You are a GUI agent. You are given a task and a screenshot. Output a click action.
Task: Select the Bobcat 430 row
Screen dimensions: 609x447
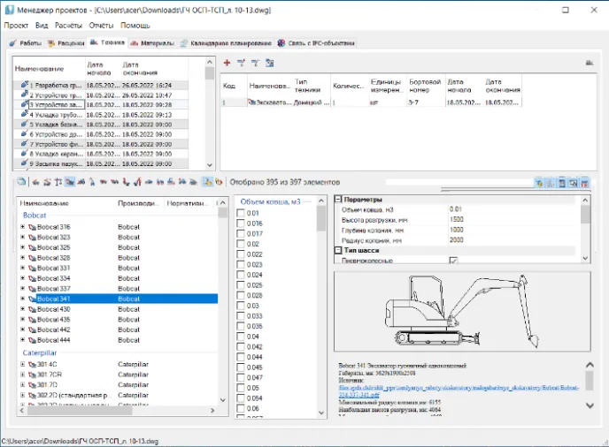[x=53, y=309]
